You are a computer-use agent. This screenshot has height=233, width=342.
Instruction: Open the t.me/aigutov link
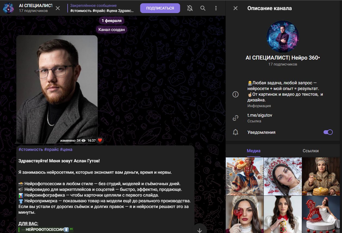coord(260,115)
